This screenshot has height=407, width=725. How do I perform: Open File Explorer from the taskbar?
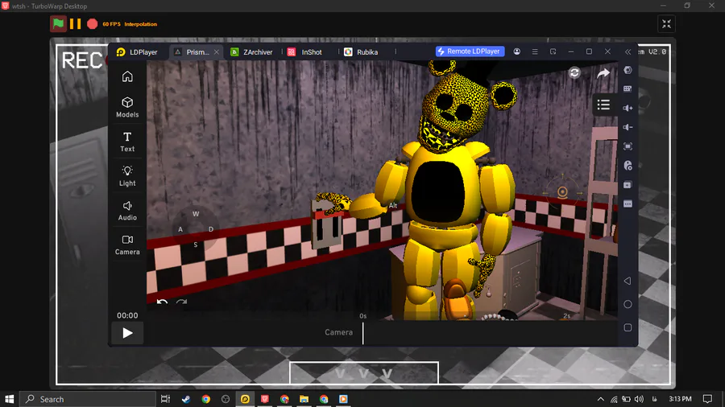pyautogui.click(x=304, y=399)
